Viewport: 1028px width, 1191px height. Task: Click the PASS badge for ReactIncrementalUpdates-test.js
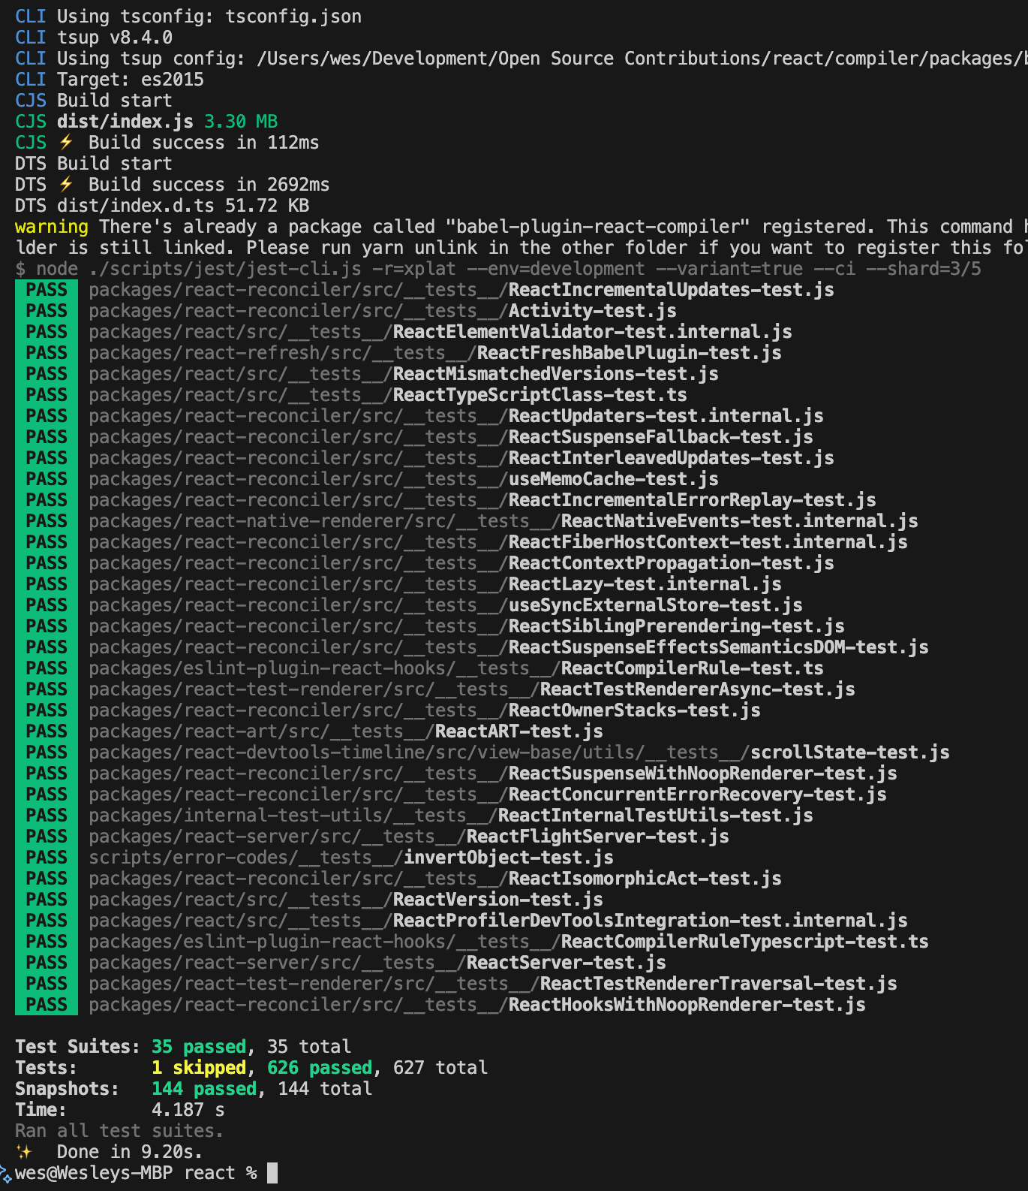tap(47, 290)
